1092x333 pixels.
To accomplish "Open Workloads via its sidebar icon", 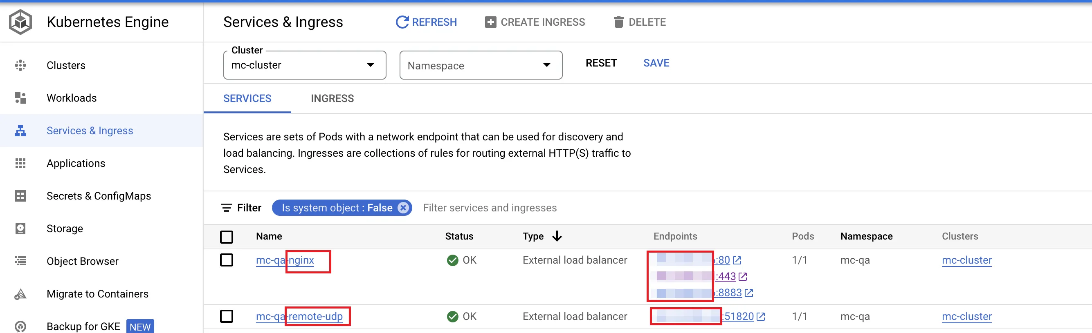I will (20, 98).
